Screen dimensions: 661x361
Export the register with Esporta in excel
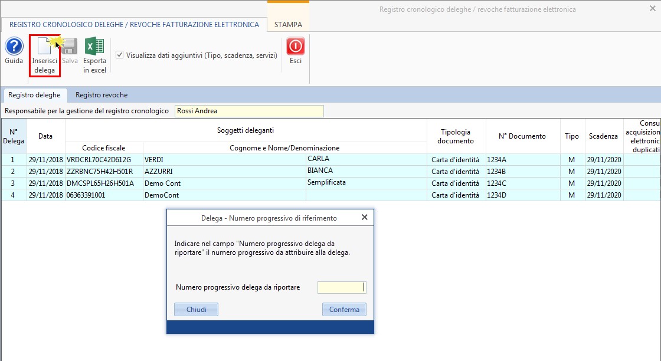tap(94, 47)
